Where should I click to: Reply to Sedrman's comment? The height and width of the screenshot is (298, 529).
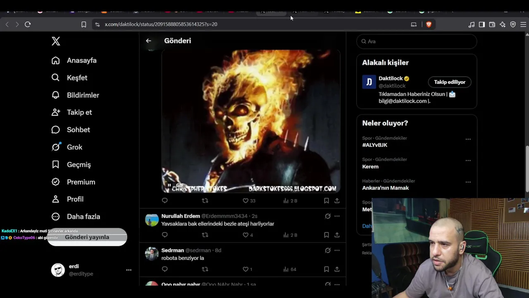coord(164,269)
